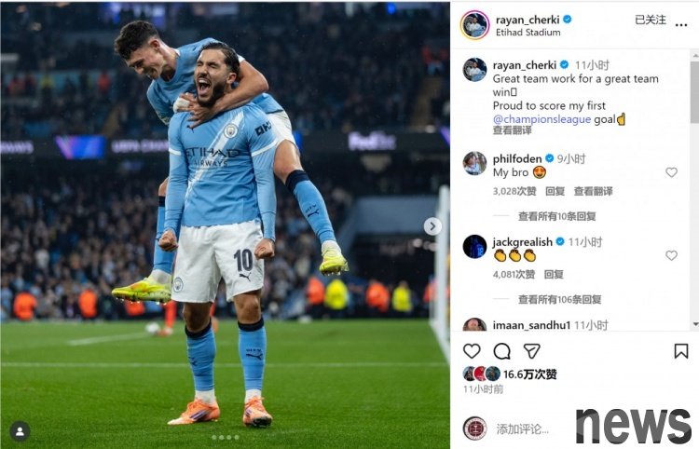Toggle the 已关注 following button
The image size is (699, 449).
[650, 20]
